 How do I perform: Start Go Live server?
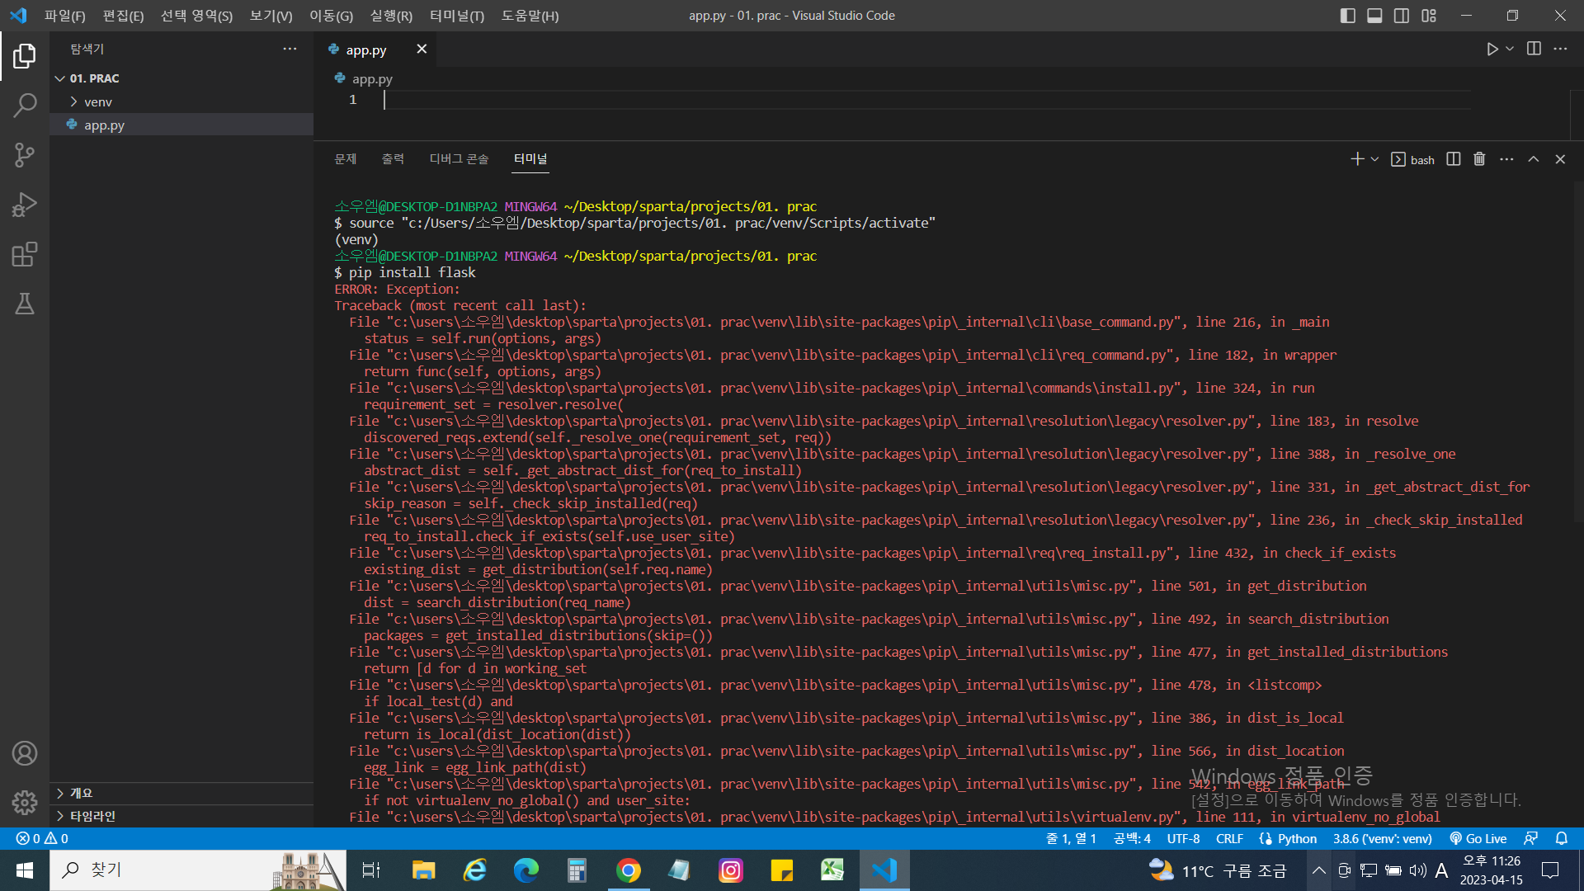coord(1478,838)
